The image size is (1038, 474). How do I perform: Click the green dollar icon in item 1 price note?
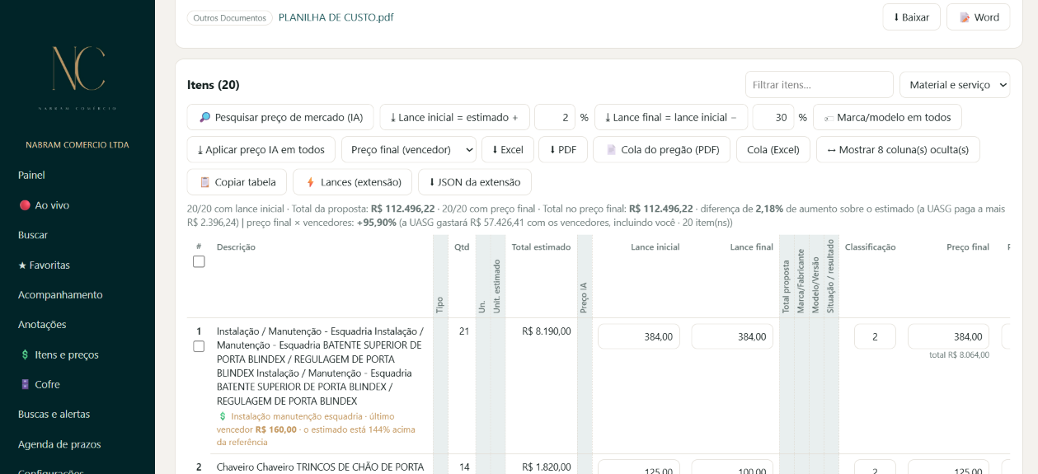click(223, 417)
